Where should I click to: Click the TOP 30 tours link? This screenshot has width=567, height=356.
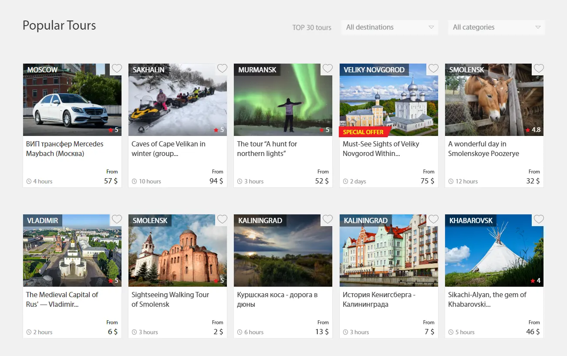[312, 27]
